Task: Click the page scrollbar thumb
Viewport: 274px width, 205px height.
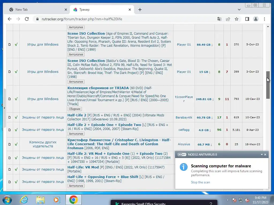Action: coord(268,85)
